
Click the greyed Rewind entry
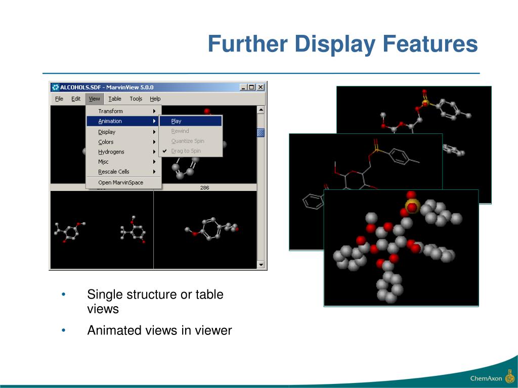point(191,131)
